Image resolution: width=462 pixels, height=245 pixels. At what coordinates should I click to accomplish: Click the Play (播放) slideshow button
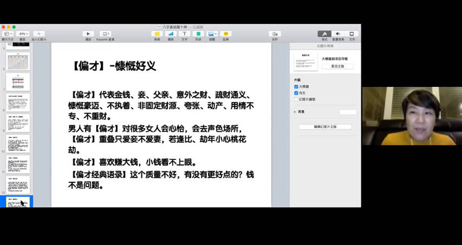point(88,34)
